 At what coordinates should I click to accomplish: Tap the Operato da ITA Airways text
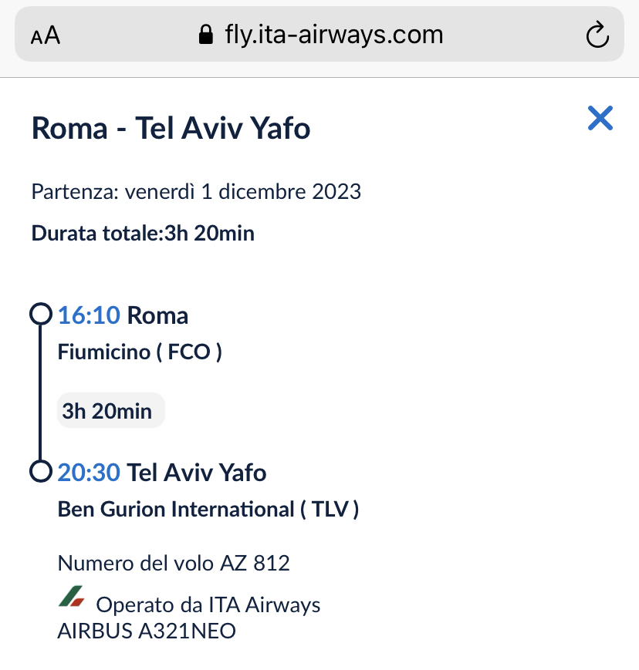[208, 604]
